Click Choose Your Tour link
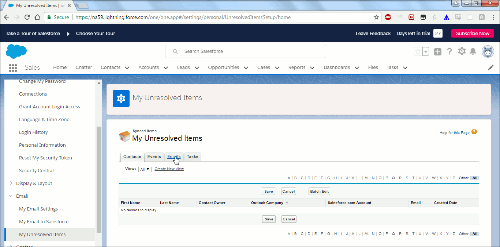 point(96,34)
